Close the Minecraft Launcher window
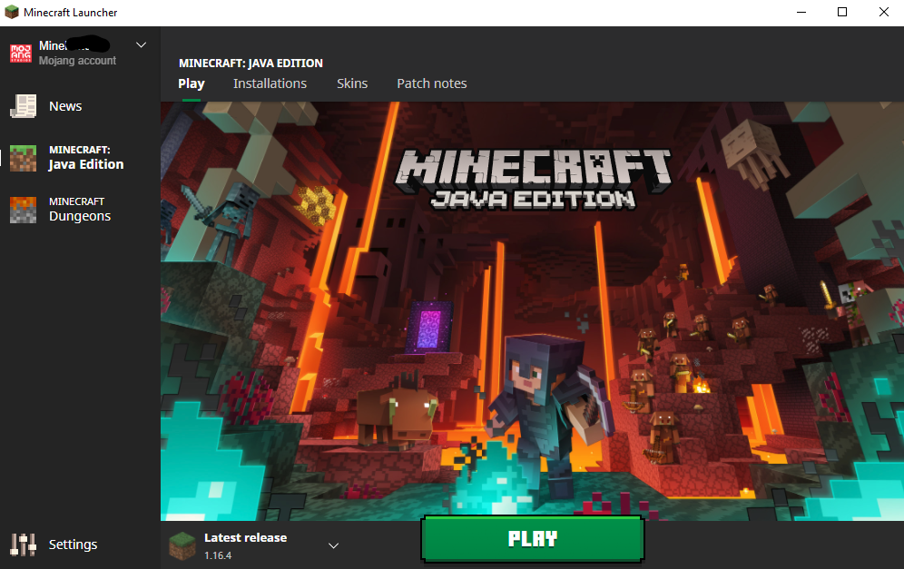The height and width of the screenshot is (569, 904). coord(883,12)
